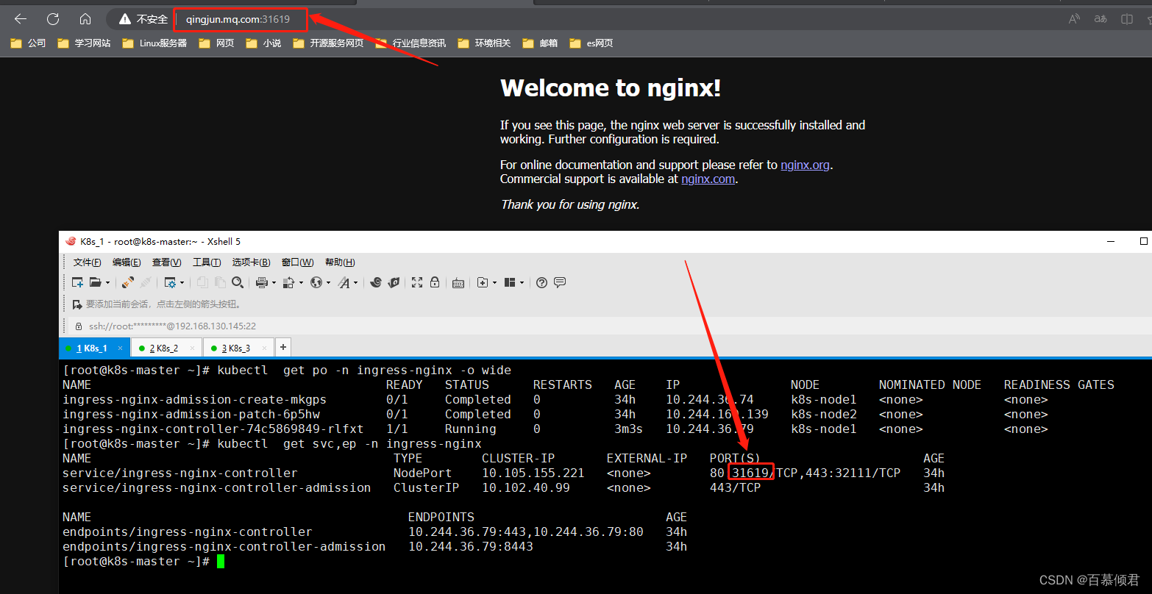Click the speech bubble feedback icon
Image resolution: width=1152 pixels, height=594 pixels.
pyautogui.click(x=560, y=282)
